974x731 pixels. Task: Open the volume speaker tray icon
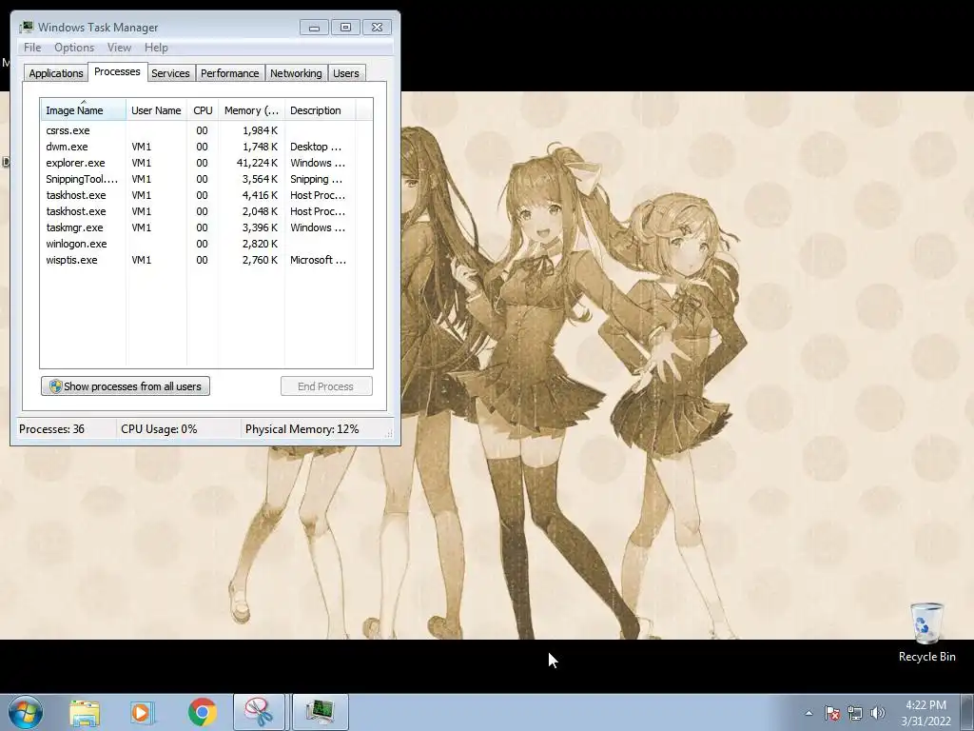click(x=877, y=713)
